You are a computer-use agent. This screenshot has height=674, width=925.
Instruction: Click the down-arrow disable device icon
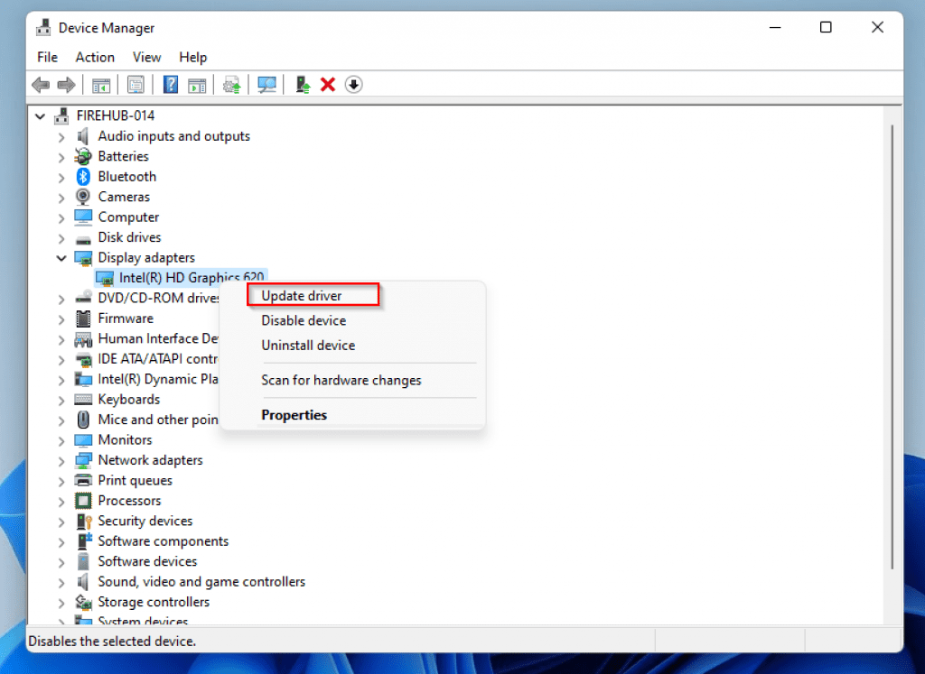353,85
